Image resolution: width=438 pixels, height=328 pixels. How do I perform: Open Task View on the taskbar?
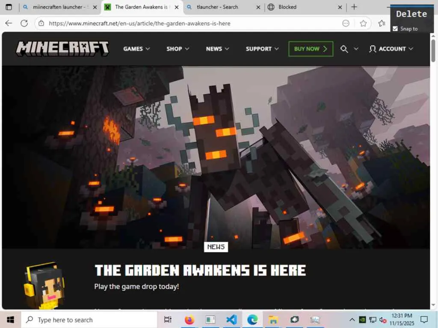point(168,319)
